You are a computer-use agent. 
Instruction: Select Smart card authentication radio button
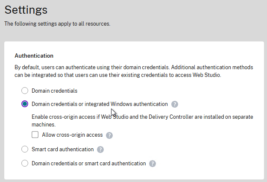click(25, 150)
